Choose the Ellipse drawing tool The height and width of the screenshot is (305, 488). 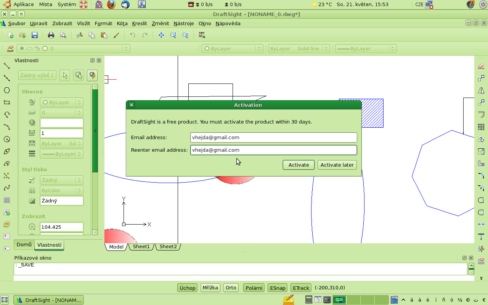[x=6, y=151]
